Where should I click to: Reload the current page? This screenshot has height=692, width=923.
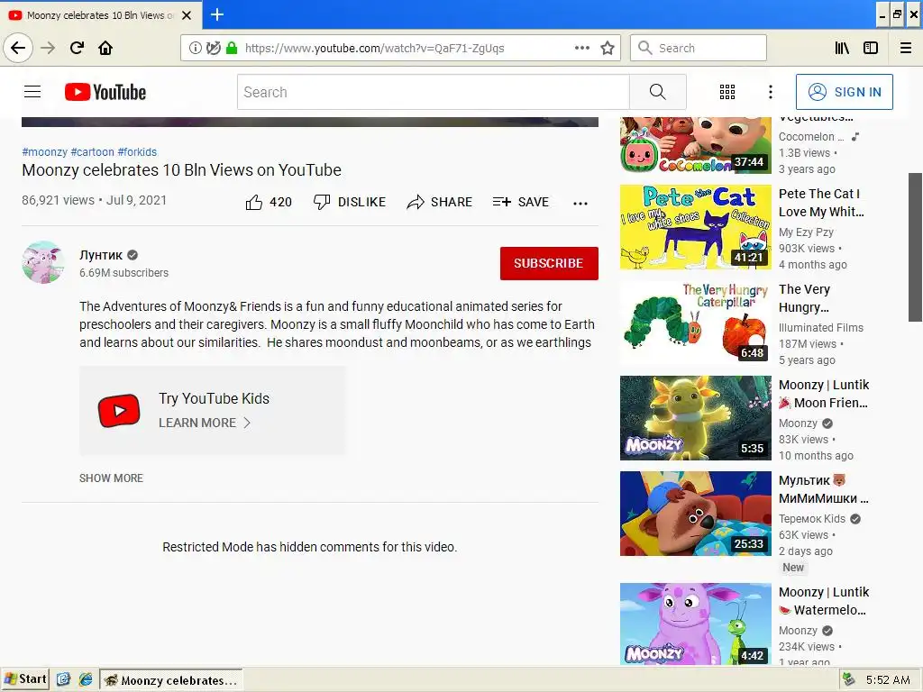(77, 48)
